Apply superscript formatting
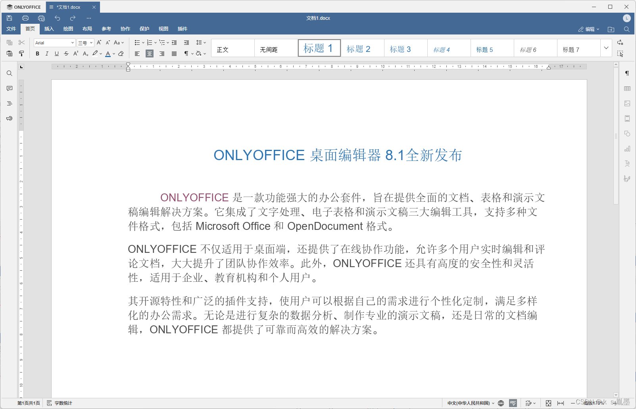636x409 pixels. point(76,54)
